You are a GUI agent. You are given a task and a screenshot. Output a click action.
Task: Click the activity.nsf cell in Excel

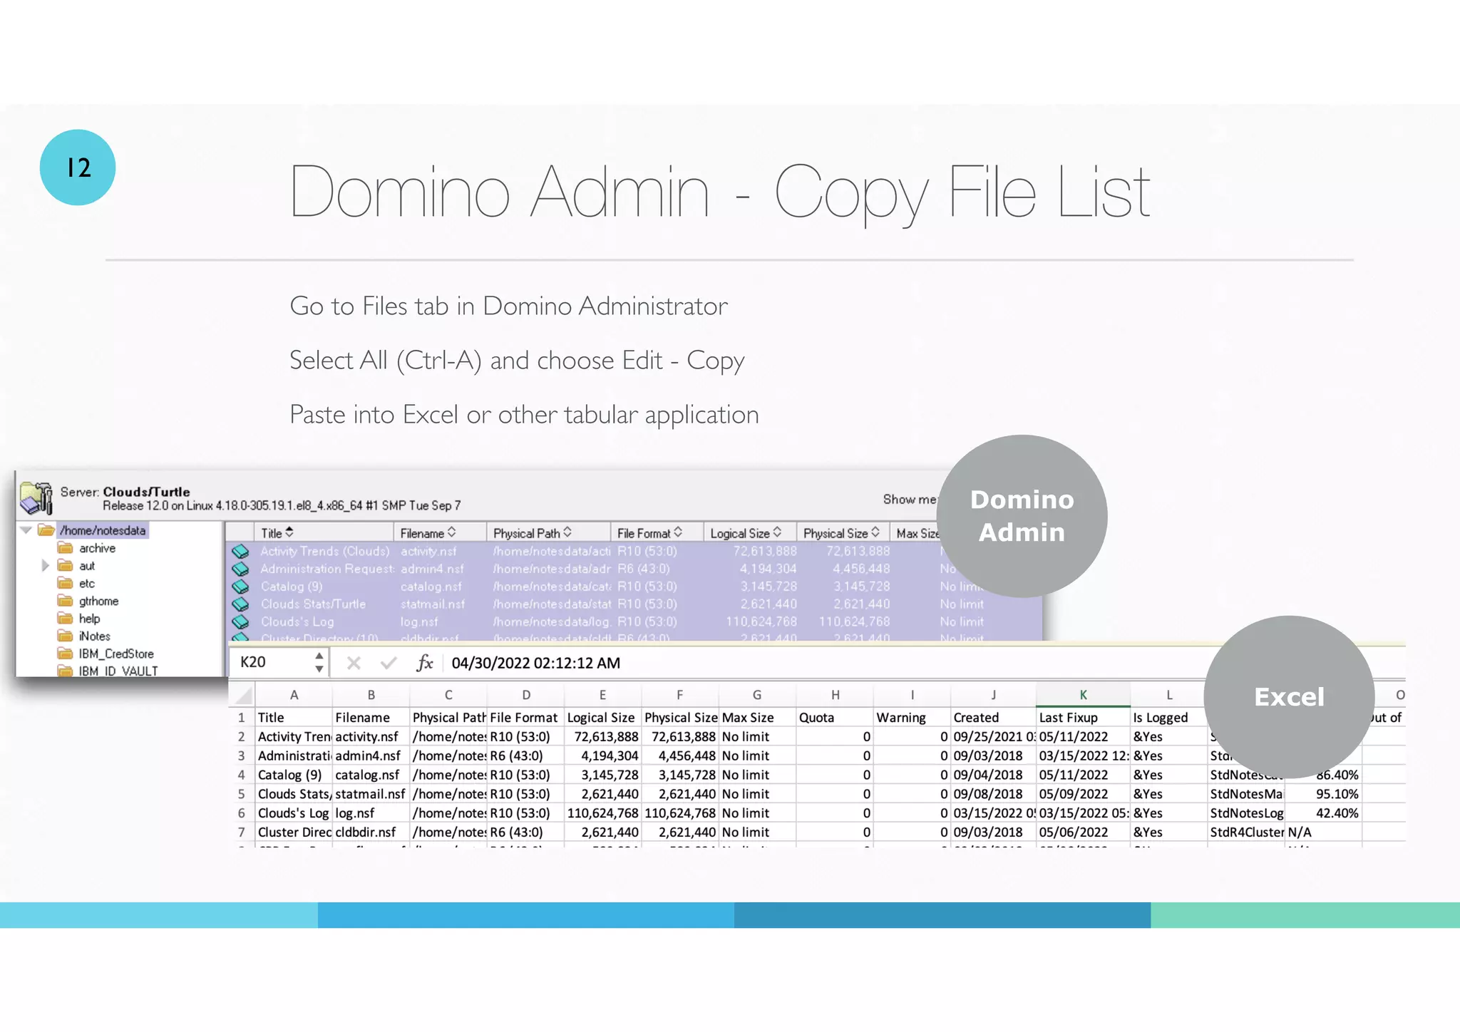coord(371,737)
